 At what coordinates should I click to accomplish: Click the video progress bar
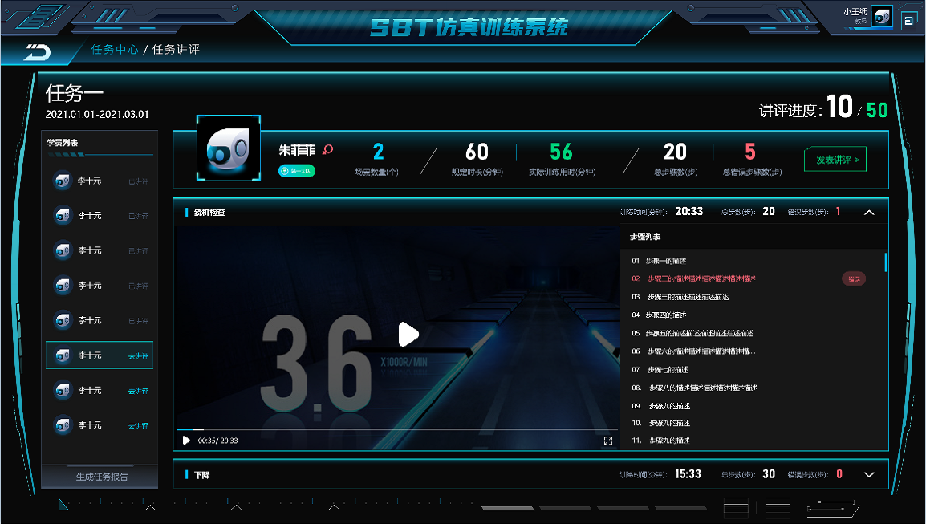point(397,429)
